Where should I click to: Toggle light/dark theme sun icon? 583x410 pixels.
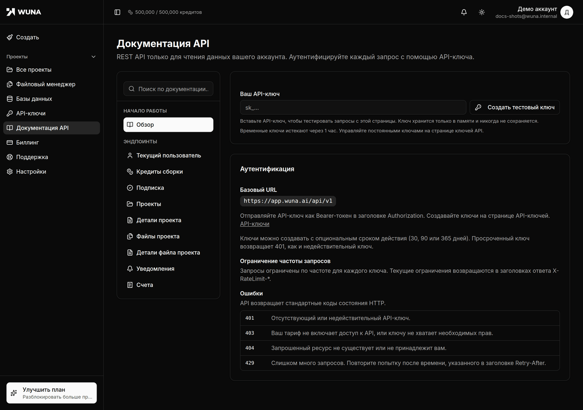tap(482, 12)
